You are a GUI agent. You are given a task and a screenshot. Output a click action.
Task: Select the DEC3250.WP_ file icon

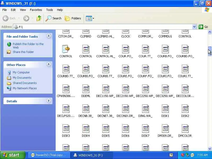pyautogui.click(x=165, y=89)
